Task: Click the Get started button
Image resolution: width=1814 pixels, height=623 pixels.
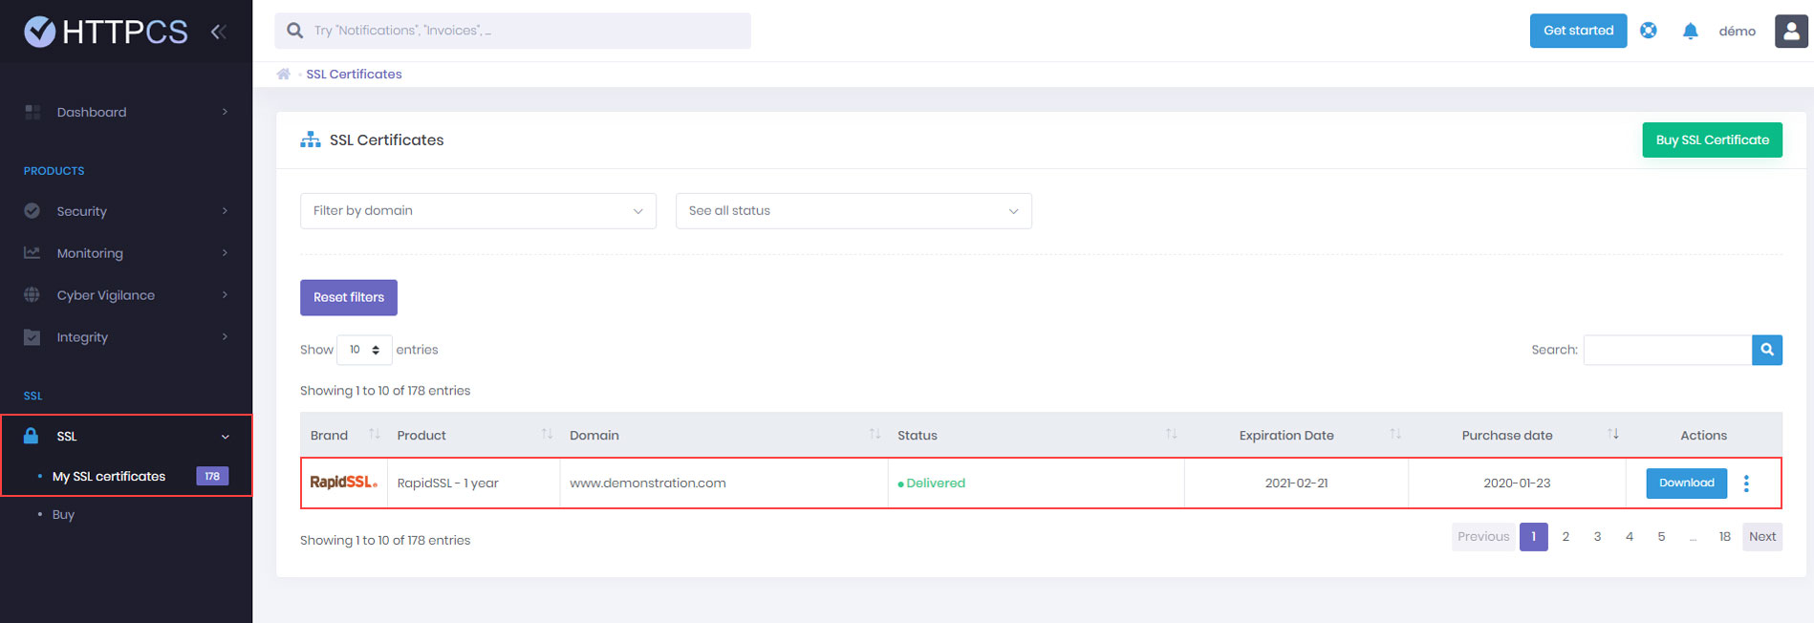Action: (x=1578, y=31)
